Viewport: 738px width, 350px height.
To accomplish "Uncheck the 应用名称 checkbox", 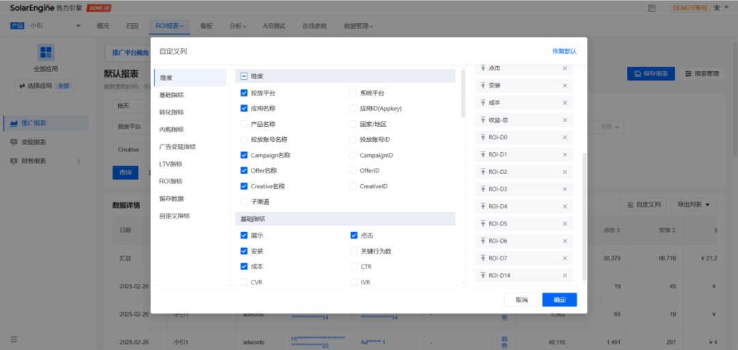I will click(244, 108).
